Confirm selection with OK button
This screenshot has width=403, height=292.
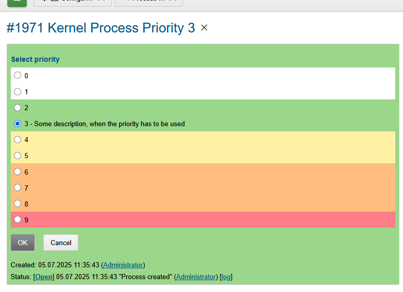tap(23, 243)
